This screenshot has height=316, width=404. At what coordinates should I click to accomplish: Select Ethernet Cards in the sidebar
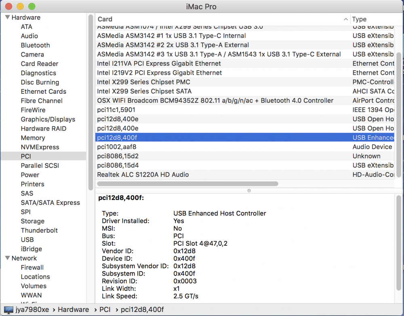(44, 91)
